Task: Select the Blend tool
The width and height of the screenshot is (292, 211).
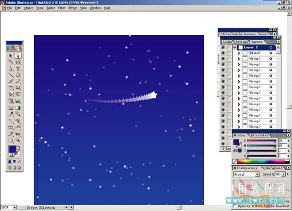Action: [x=18, y=114]
